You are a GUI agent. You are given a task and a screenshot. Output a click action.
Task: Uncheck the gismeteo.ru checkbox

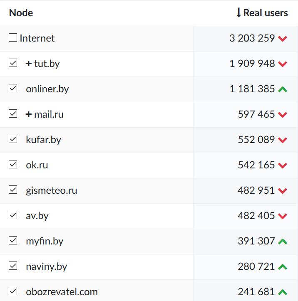coord(13,190)
